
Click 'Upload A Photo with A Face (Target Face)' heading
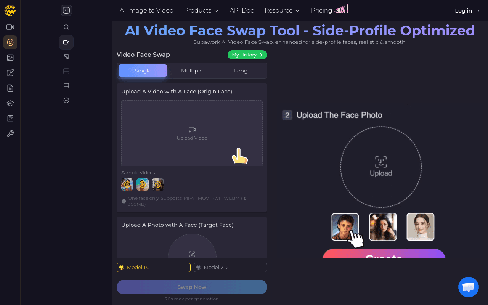tap(177, 225)
